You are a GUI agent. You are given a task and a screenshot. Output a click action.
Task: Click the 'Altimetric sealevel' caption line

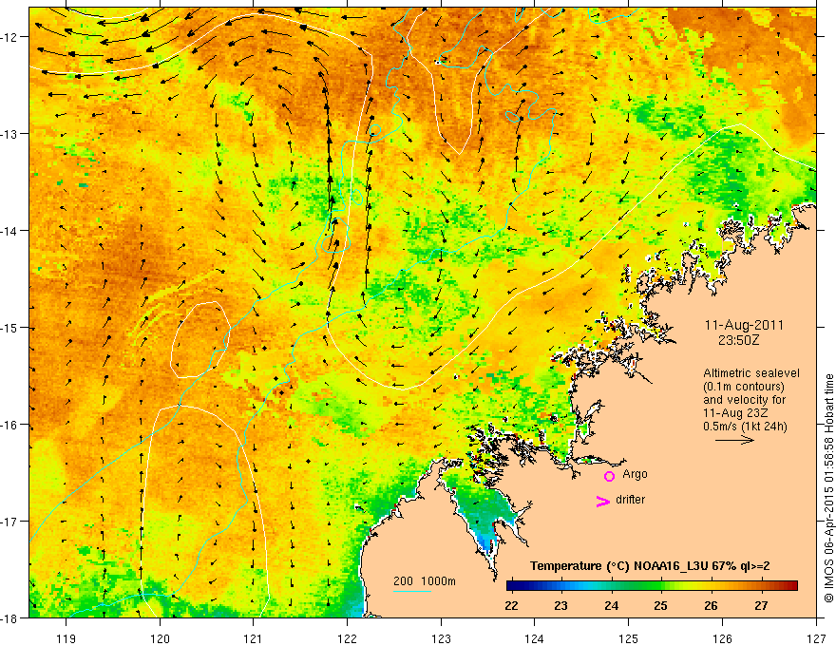pos(751,373)
